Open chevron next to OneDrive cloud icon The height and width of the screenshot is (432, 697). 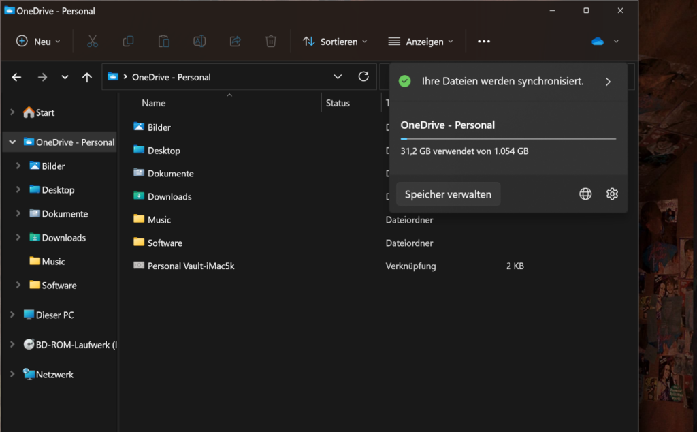616,42
